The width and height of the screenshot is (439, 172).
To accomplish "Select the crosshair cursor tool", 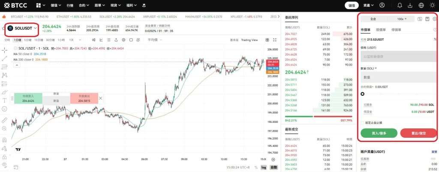I will (x=4, y=50).
